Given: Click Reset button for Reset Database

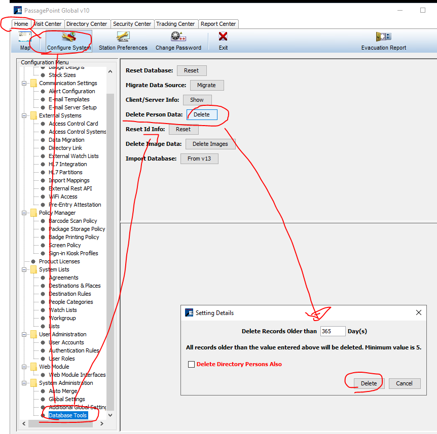Looking at the screenshot, I should click(x=192, y=70).
